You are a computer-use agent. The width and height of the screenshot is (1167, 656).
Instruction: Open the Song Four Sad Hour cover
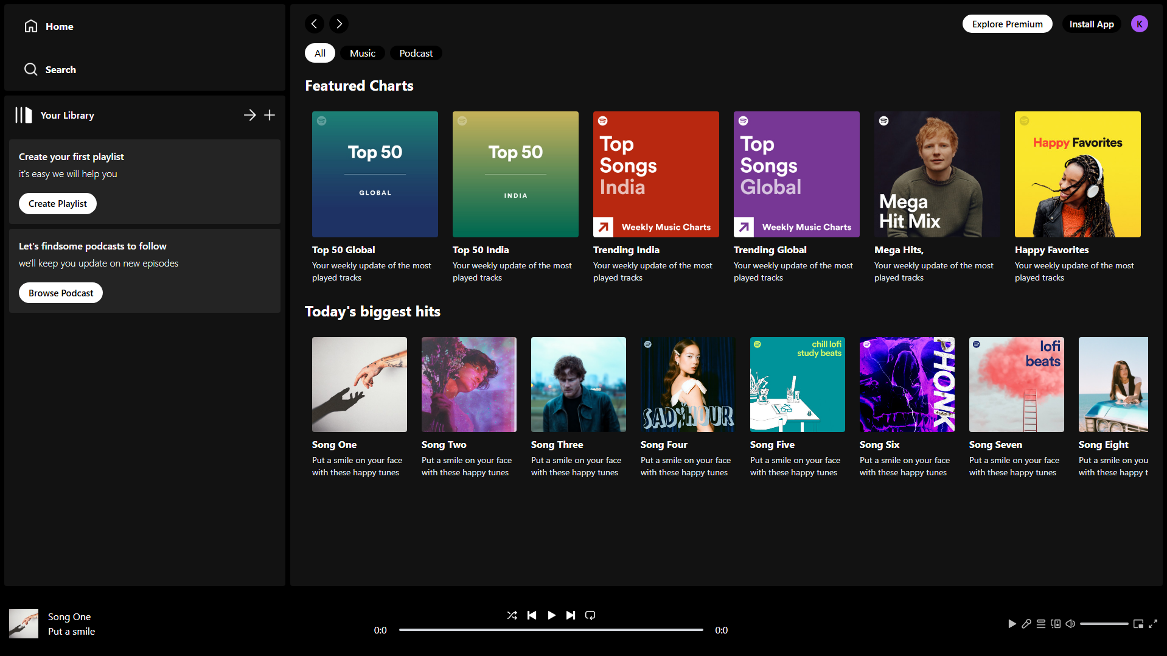point(688,385)
